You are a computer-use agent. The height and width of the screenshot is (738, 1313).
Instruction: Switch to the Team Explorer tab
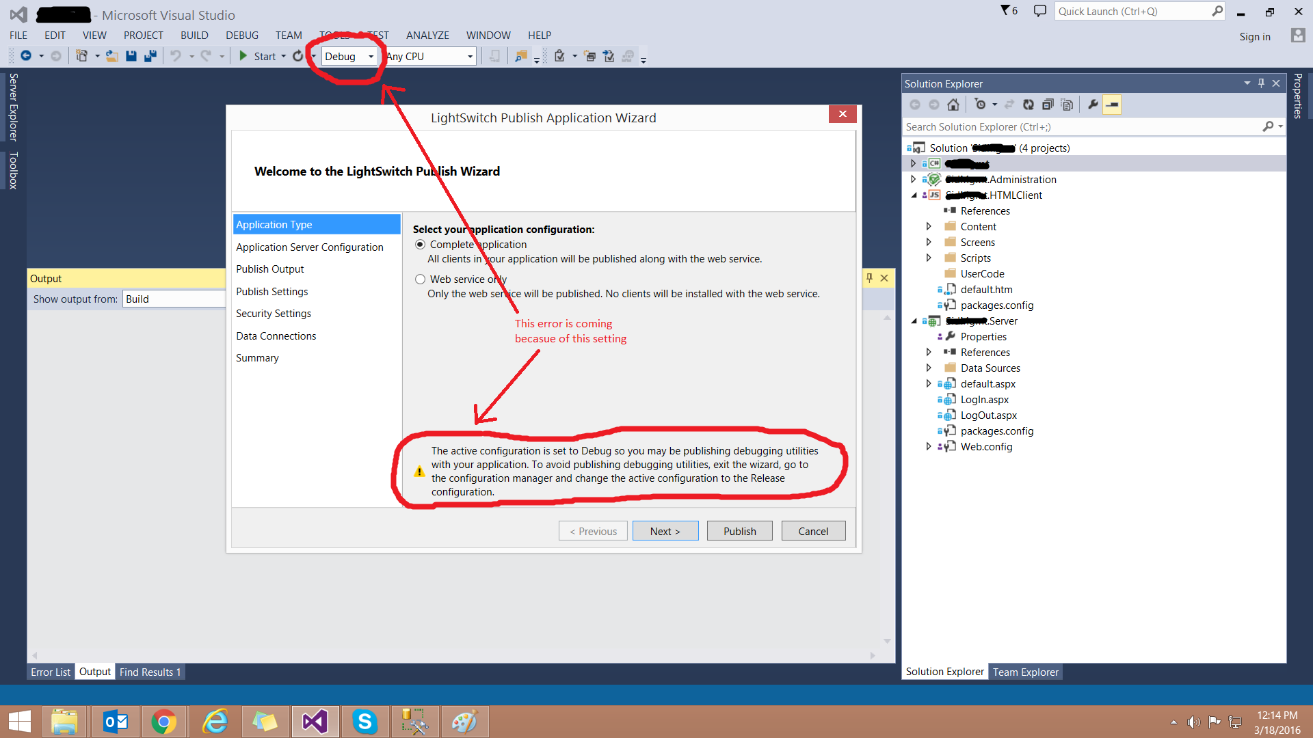pos(1025,672)
